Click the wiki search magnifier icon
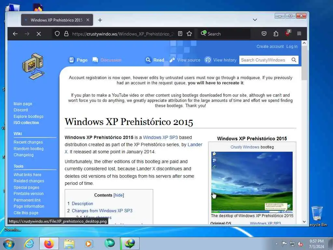333x250 pixels. pos(294,60)
